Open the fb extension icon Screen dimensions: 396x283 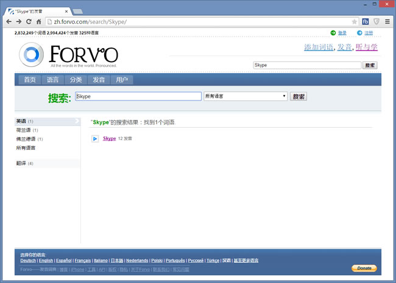point(366,22)
